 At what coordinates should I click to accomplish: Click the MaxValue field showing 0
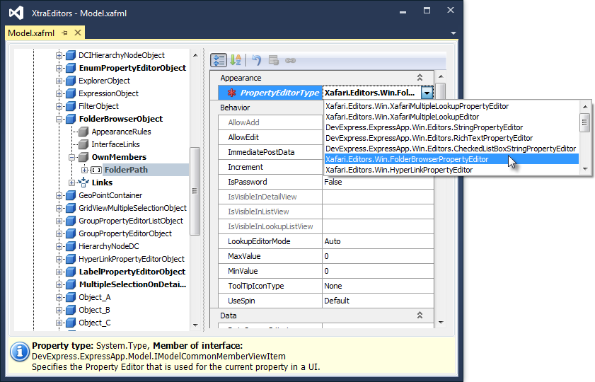pyautogui.click(x=378, y=256)
